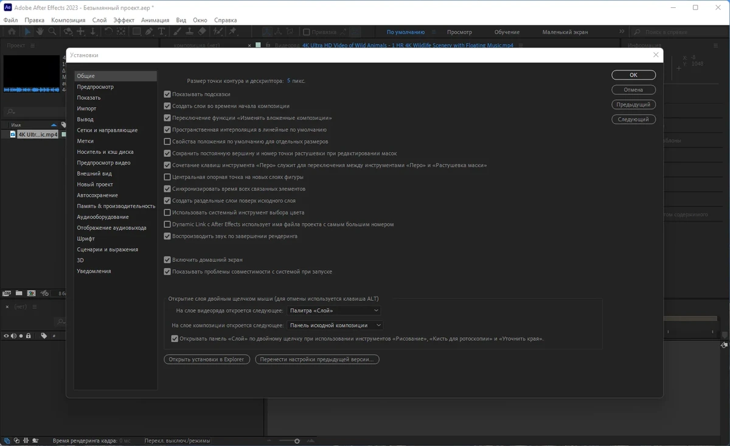
Task: Click 'Открыть установки в Explorer' button
Action: (206, 359)
